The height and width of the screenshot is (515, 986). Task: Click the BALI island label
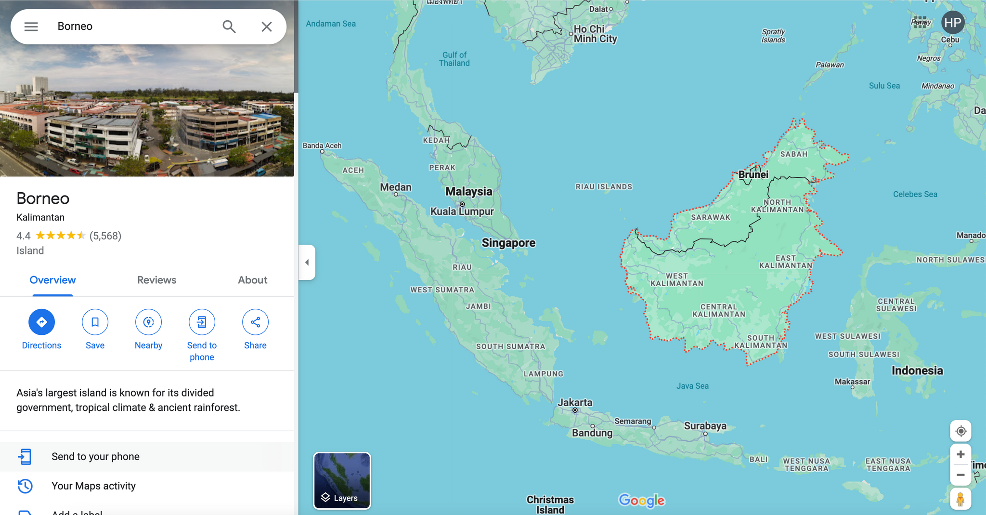(759, 459)
